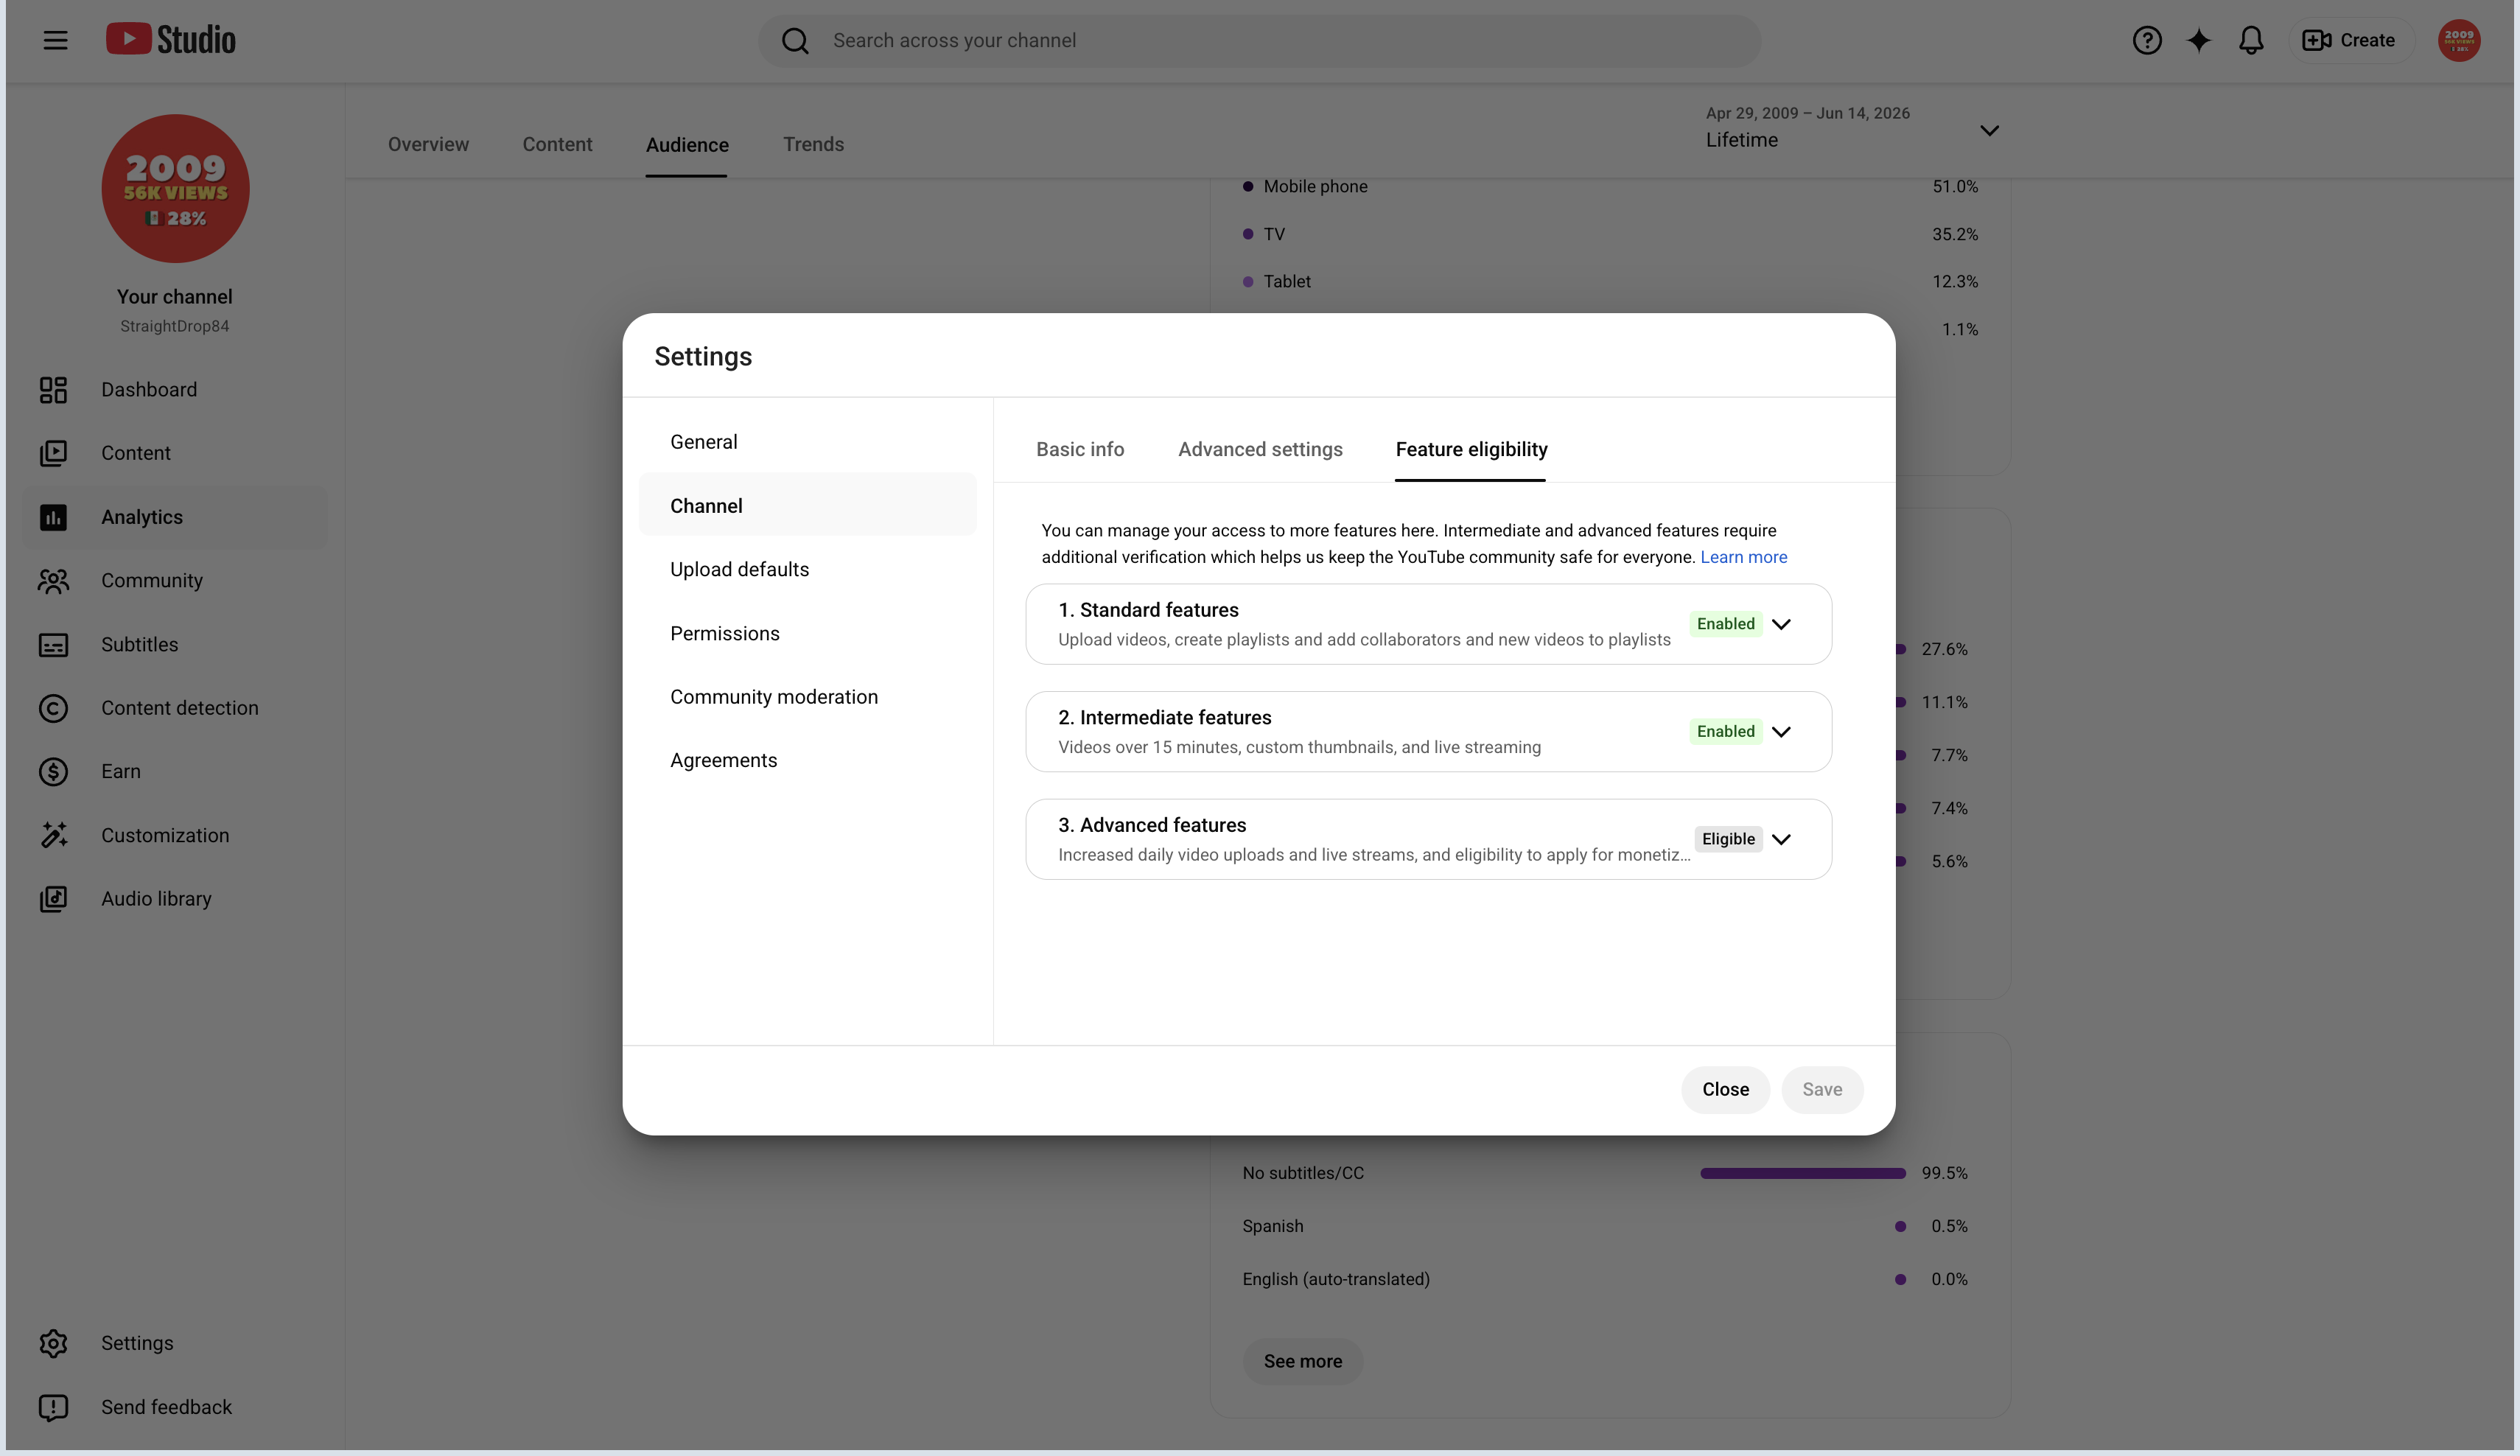Image resolution: width=2520 pixels, height=1456 pixels.
Task: Switch to the Overview analytics tab
Action: point(428,145)
